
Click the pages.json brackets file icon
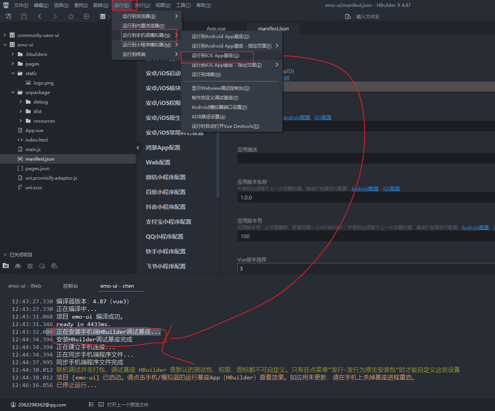pos(20,169)
